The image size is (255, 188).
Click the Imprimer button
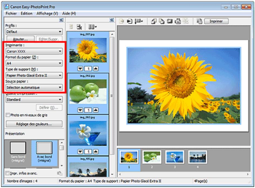[216, 21]
